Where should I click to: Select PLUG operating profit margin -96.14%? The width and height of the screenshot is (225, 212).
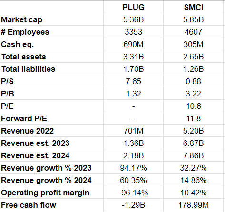tap(133, 193)
